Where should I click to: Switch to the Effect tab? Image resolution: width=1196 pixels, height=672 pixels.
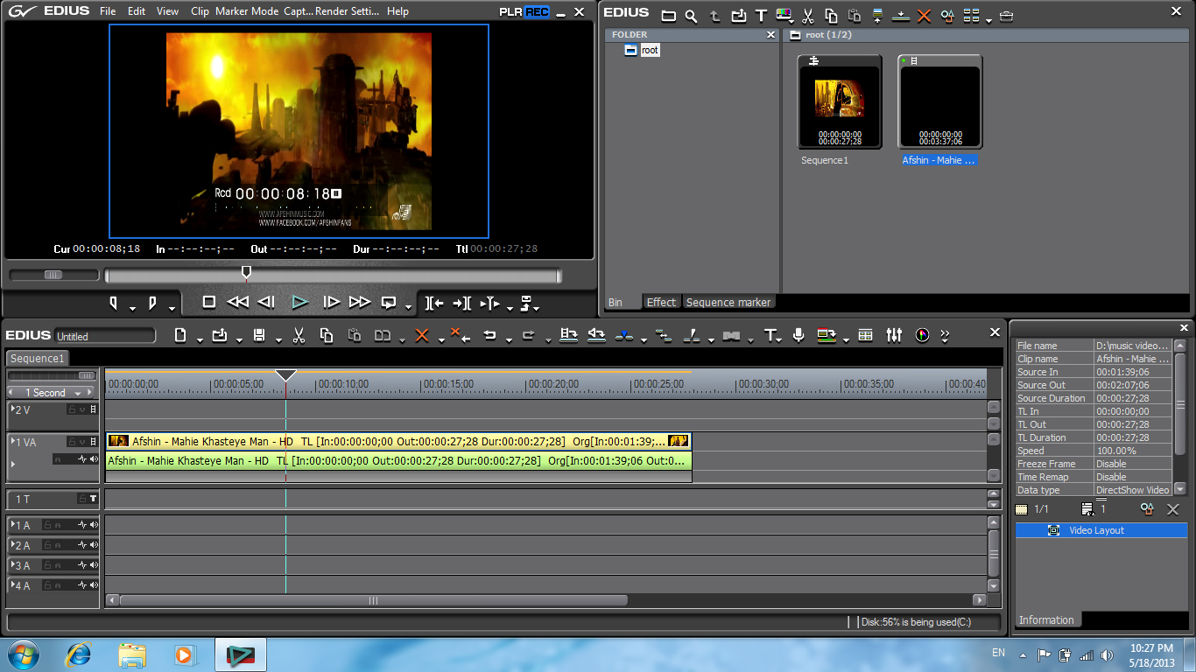pyautogui.click(x=661, y=302)
